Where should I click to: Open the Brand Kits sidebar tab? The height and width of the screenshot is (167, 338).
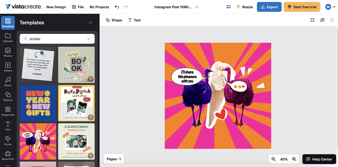point(8,155)
